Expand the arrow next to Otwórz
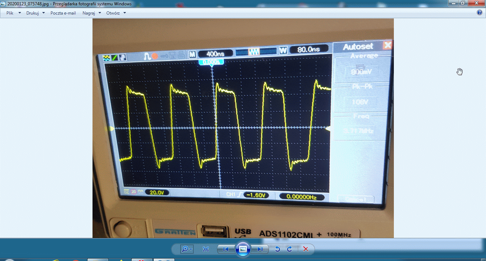Image resolution: width=486 pixels, height=261 pixels. [x=125, y=13]
